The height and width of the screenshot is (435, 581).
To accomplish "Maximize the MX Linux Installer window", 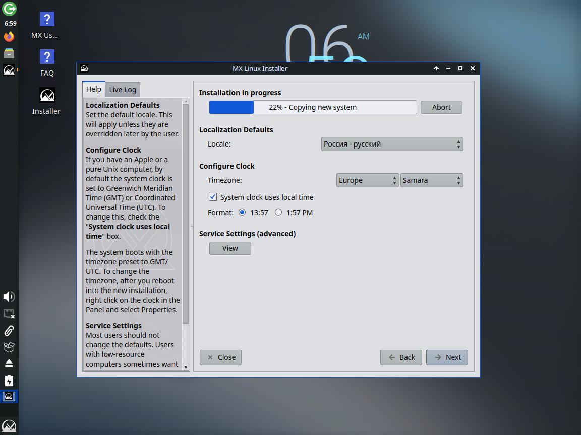I will 460,68.
